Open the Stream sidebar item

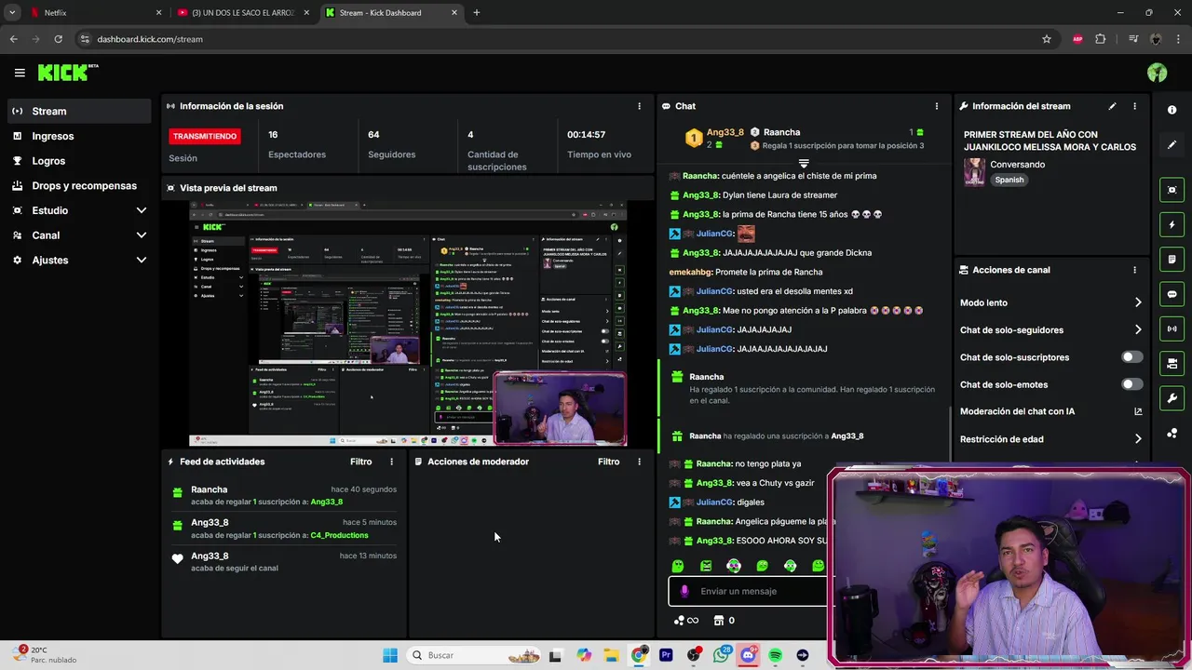[x=78, y=111]
